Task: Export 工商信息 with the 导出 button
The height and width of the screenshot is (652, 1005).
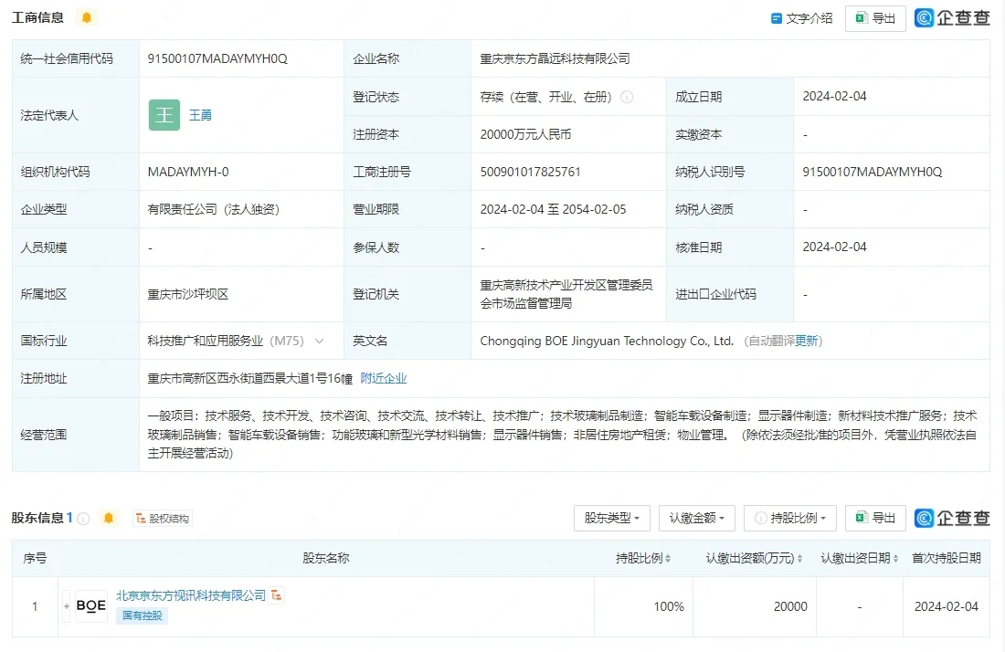Action: pos(875,18)
